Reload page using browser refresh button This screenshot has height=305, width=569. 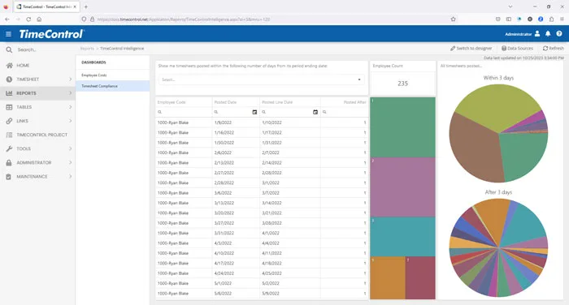pyautogui.click(x=28, y=19)
